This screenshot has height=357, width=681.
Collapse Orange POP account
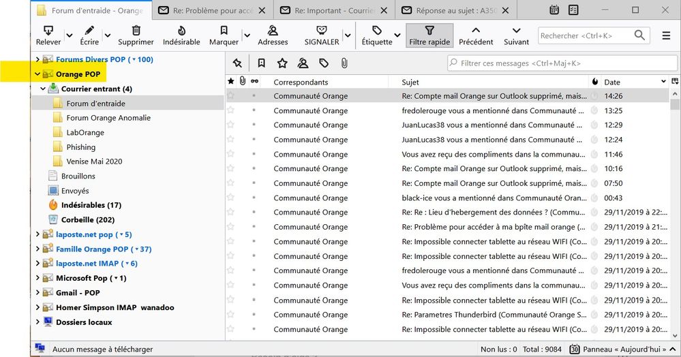pos(37,74)
